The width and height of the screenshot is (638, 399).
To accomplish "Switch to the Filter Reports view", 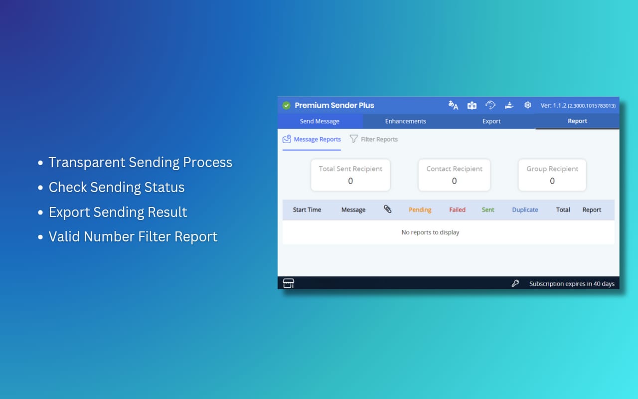I will coord(374,139).
